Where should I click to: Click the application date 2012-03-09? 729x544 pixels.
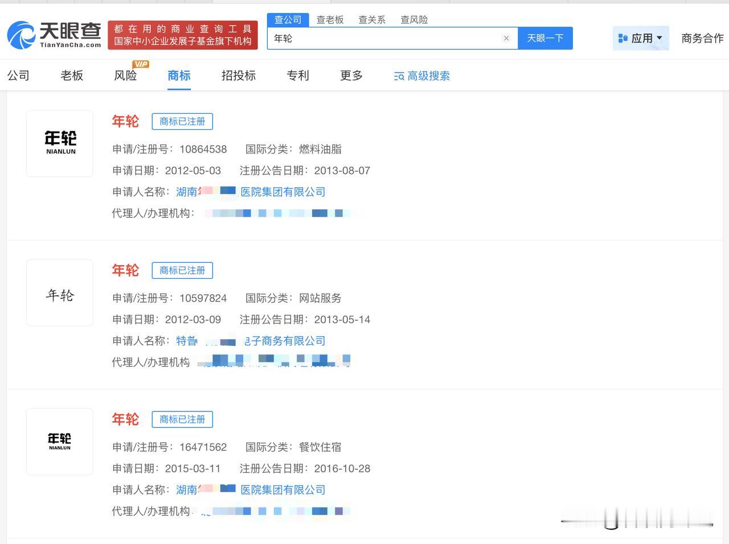pos(193,320)
